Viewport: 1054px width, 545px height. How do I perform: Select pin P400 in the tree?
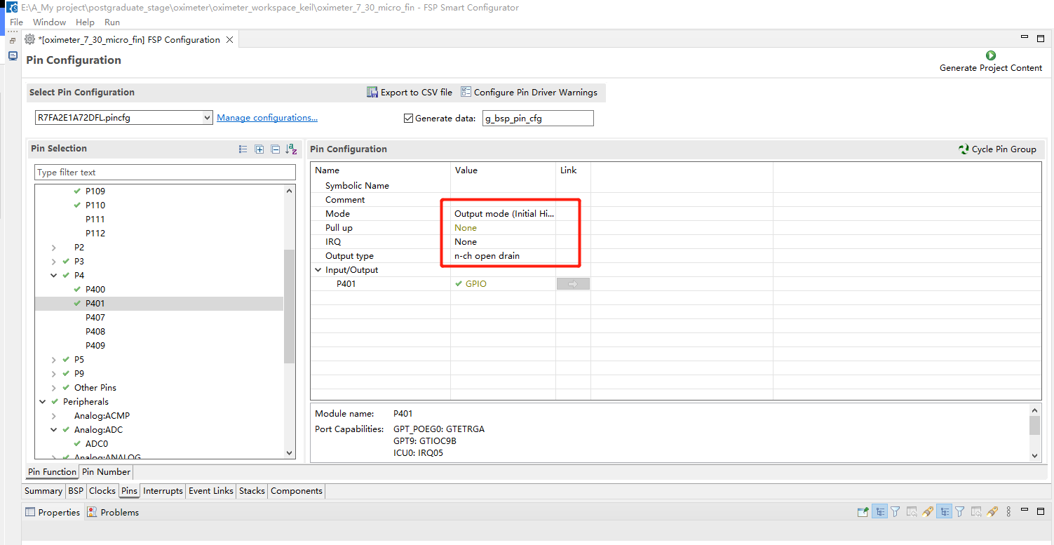tap(95, 290)
